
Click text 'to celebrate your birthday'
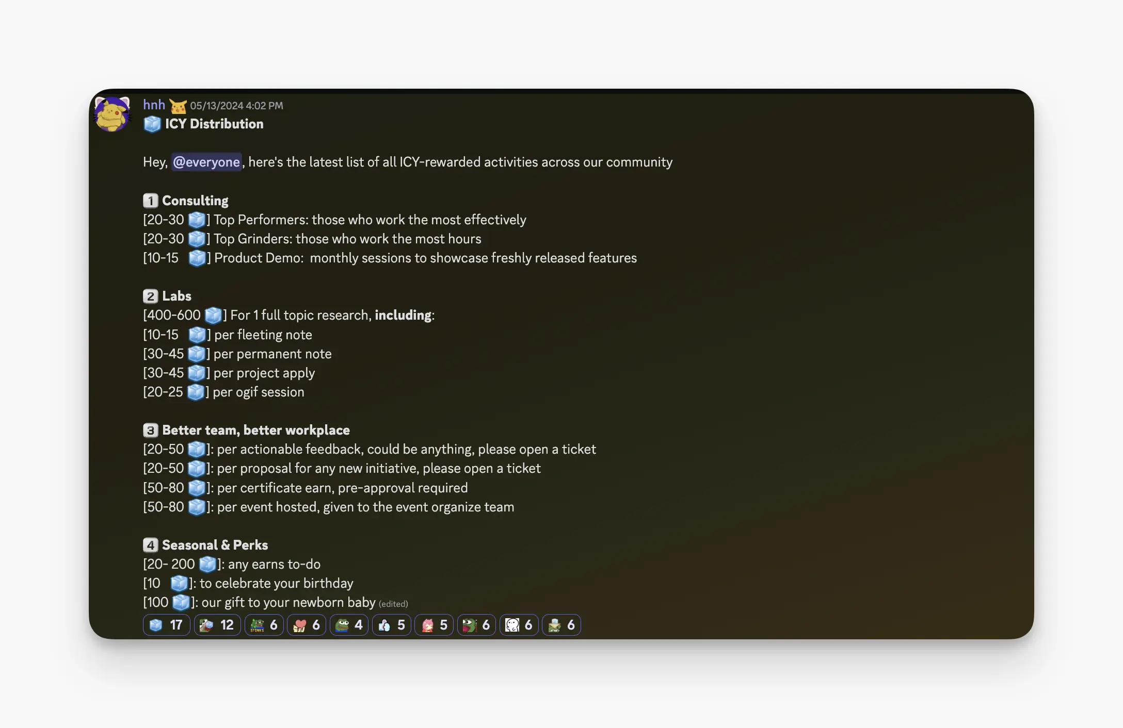277,584
